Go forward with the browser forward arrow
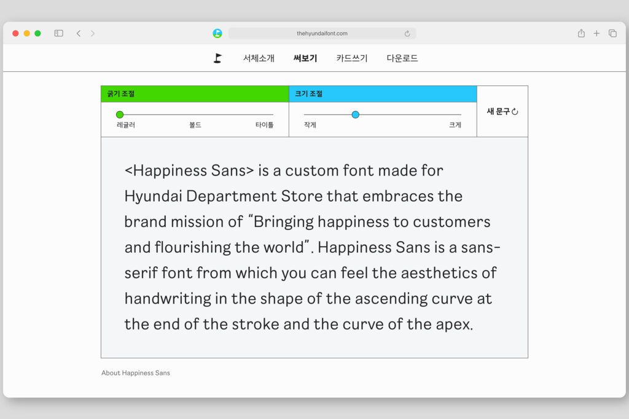 pos(93,33)
